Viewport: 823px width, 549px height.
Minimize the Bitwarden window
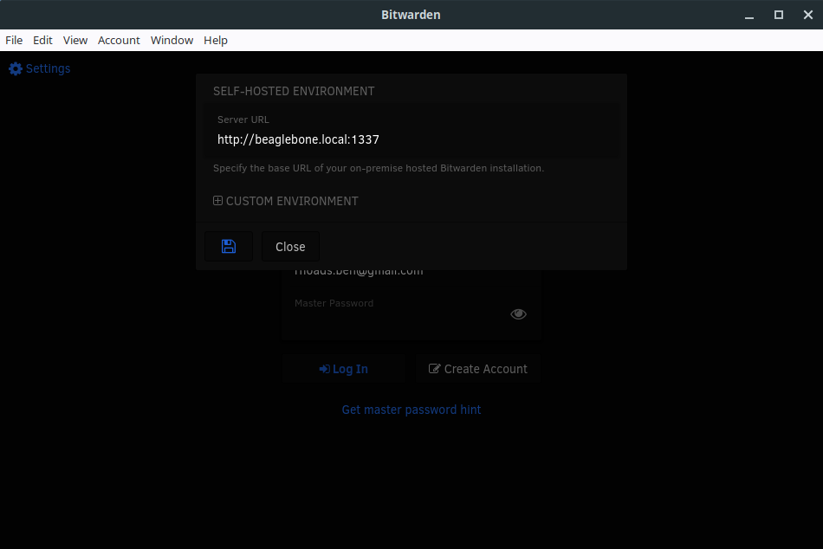[749, 15]
